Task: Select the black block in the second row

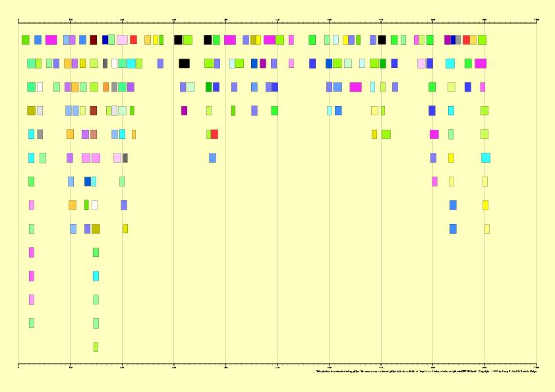Action: 184,63
